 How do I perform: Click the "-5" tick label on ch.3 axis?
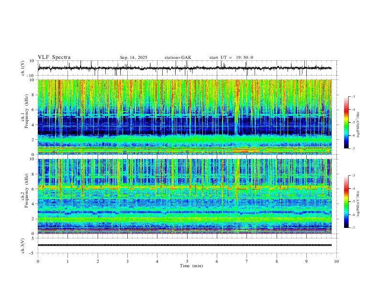tap(32, 253)
